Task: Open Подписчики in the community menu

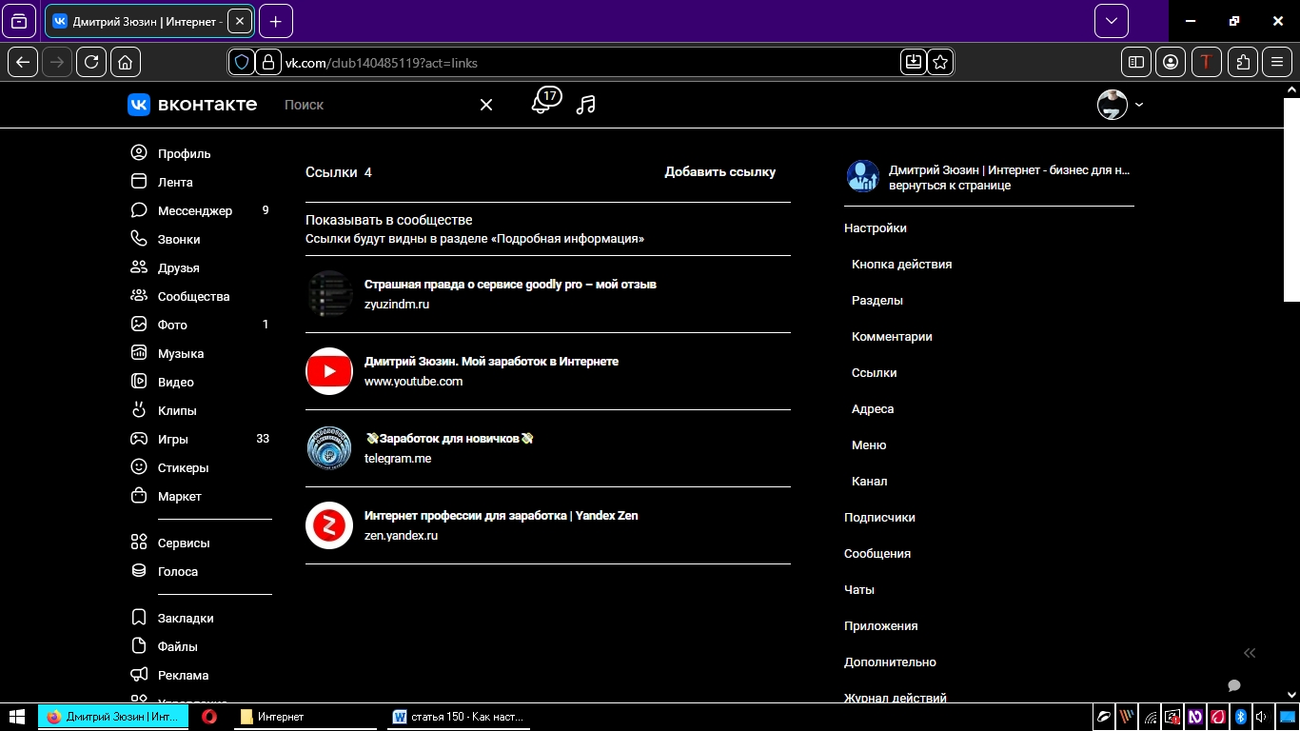Action: pyautogui.click(x=879, y=517)
